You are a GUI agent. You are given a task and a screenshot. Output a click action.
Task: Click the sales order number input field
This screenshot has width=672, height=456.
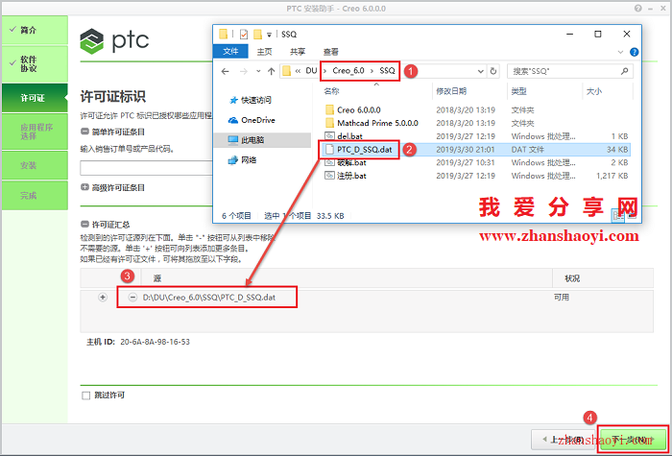click(146, 168)
